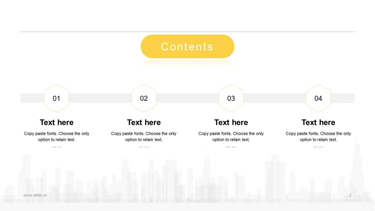Select the hexagon numbered 03
The width and height of the screenshot is (375, 211).
(x=231, y=98)
